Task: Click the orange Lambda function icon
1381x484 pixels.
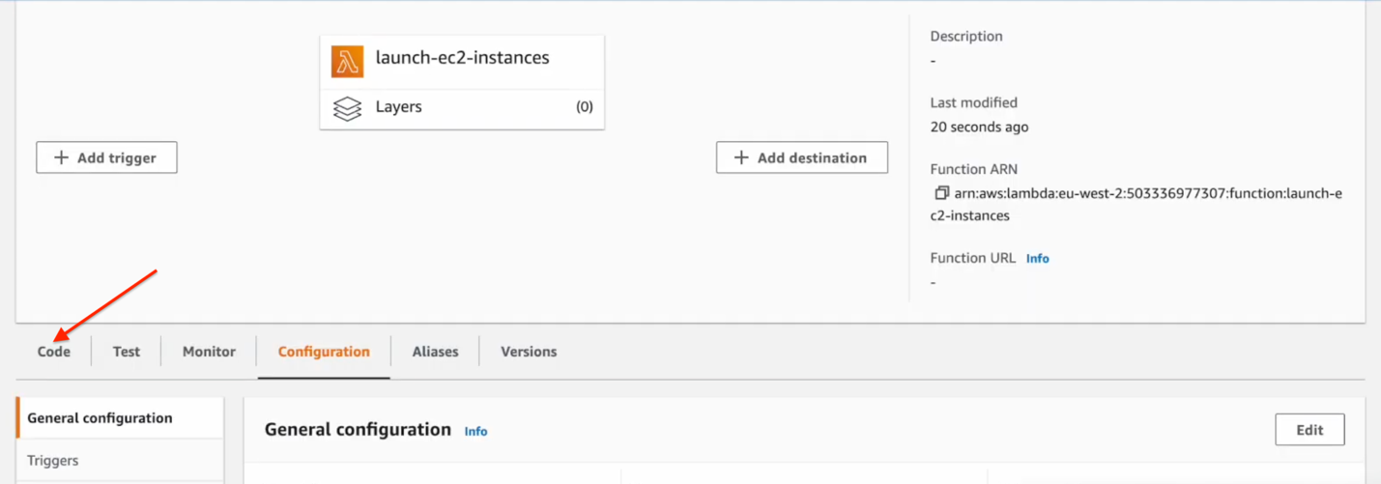Action: (x=347, y=61)
